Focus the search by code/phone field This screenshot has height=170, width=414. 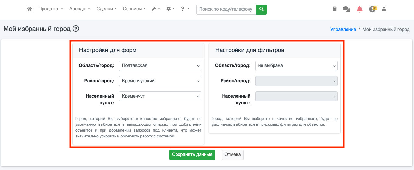226,9
